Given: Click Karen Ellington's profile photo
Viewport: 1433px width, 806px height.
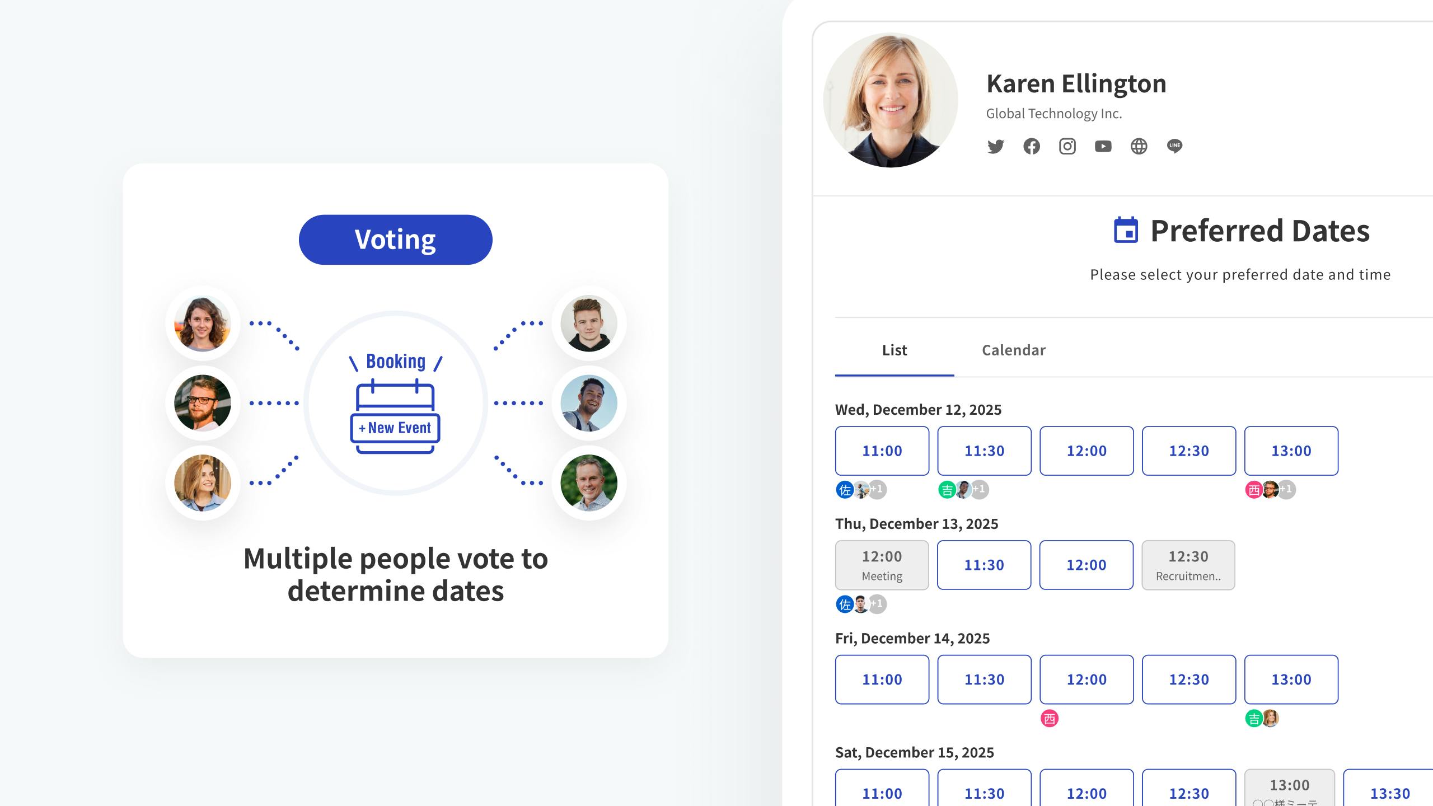Looking at the screenshot, I should point(890,100).
